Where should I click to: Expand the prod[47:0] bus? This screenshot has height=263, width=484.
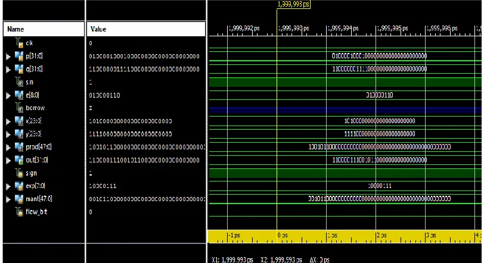pyautogui.click(x=8, y=148)
